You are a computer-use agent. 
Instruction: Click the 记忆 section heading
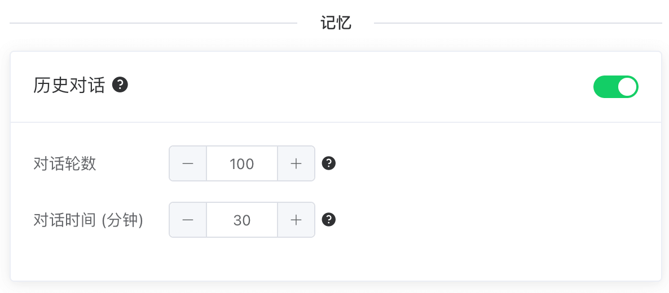click(x=336, y=23)
